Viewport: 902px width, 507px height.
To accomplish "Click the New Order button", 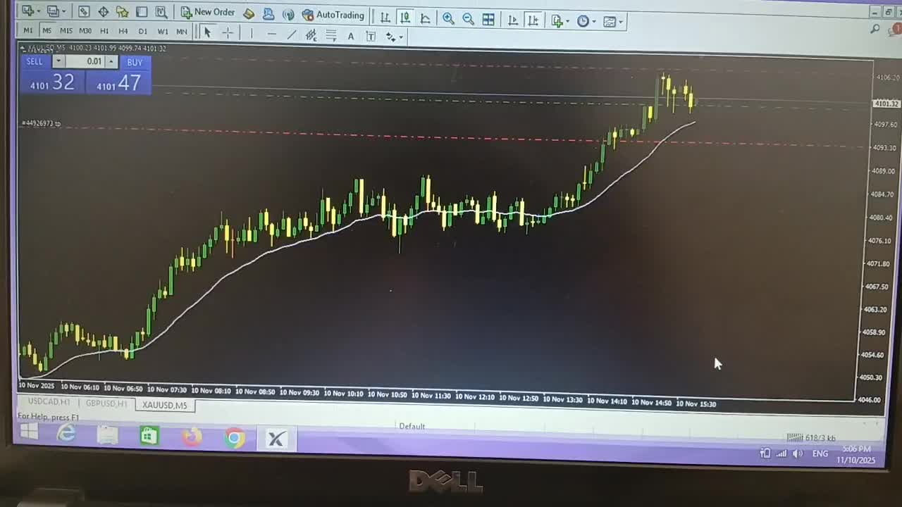I will pos(208,13).
